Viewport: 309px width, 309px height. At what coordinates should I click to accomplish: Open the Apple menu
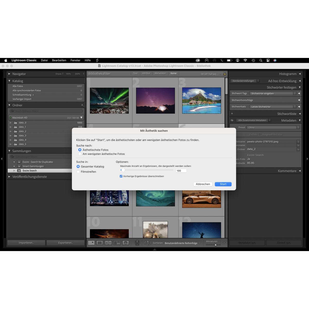pos(6,60)
